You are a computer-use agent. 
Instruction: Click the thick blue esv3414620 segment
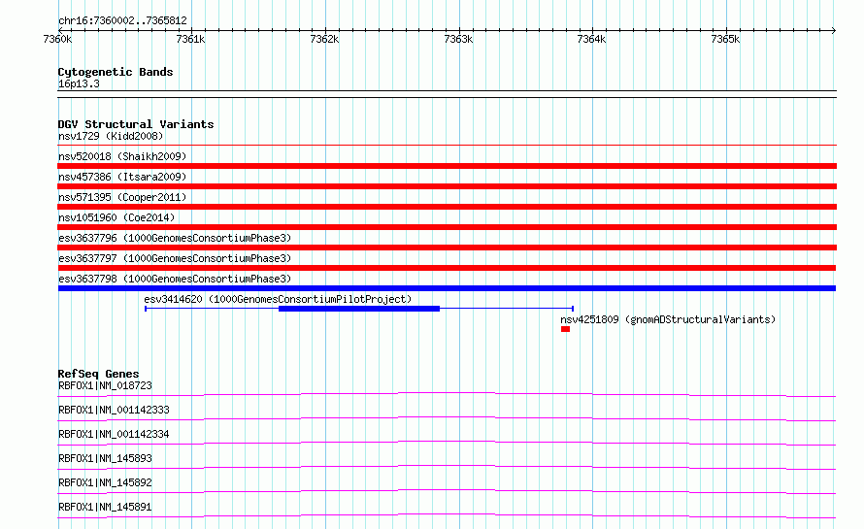(x=359, y=309)
